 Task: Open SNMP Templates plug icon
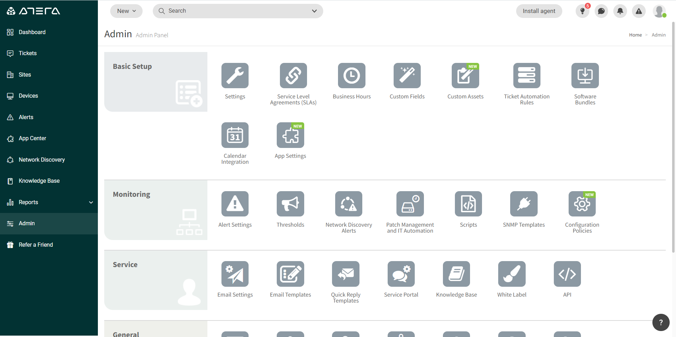(x=524, y=204)
